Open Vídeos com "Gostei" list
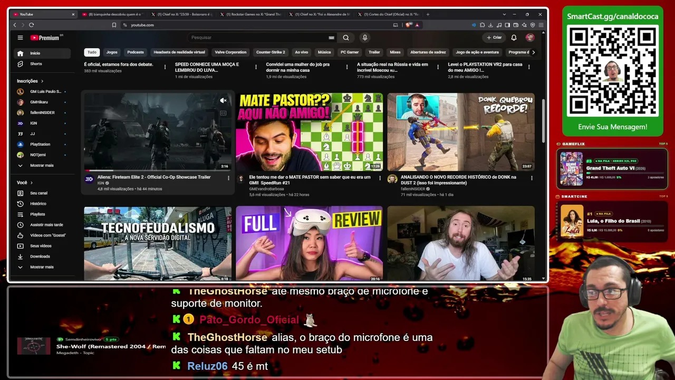 (43, 235)
